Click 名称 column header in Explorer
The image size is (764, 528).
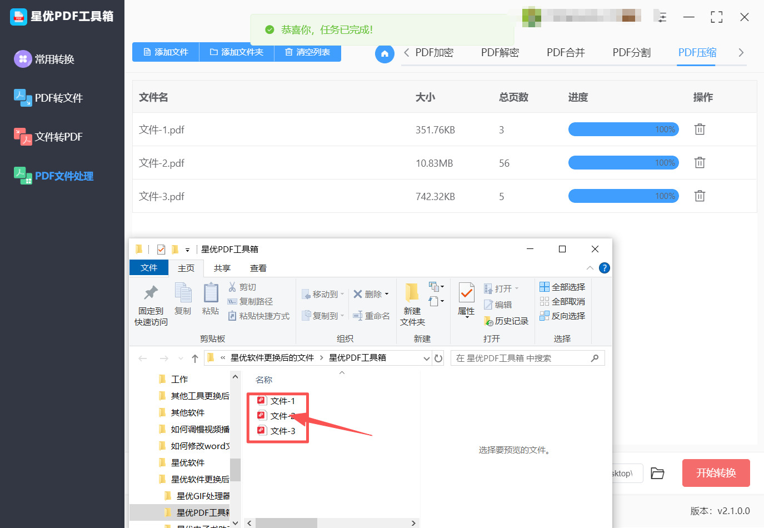264,380
